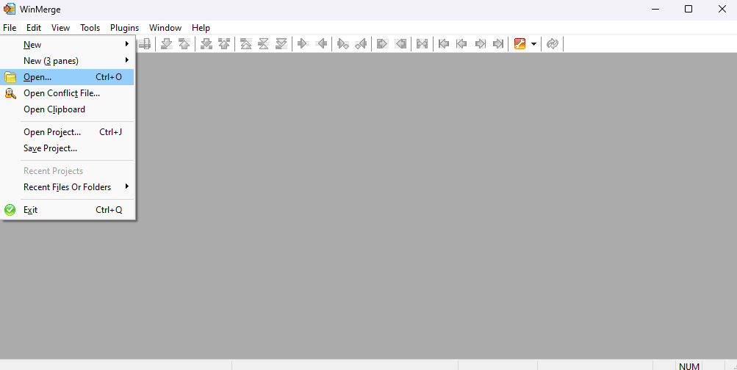Click the green checkmark Exit icon

pos(10,210)
